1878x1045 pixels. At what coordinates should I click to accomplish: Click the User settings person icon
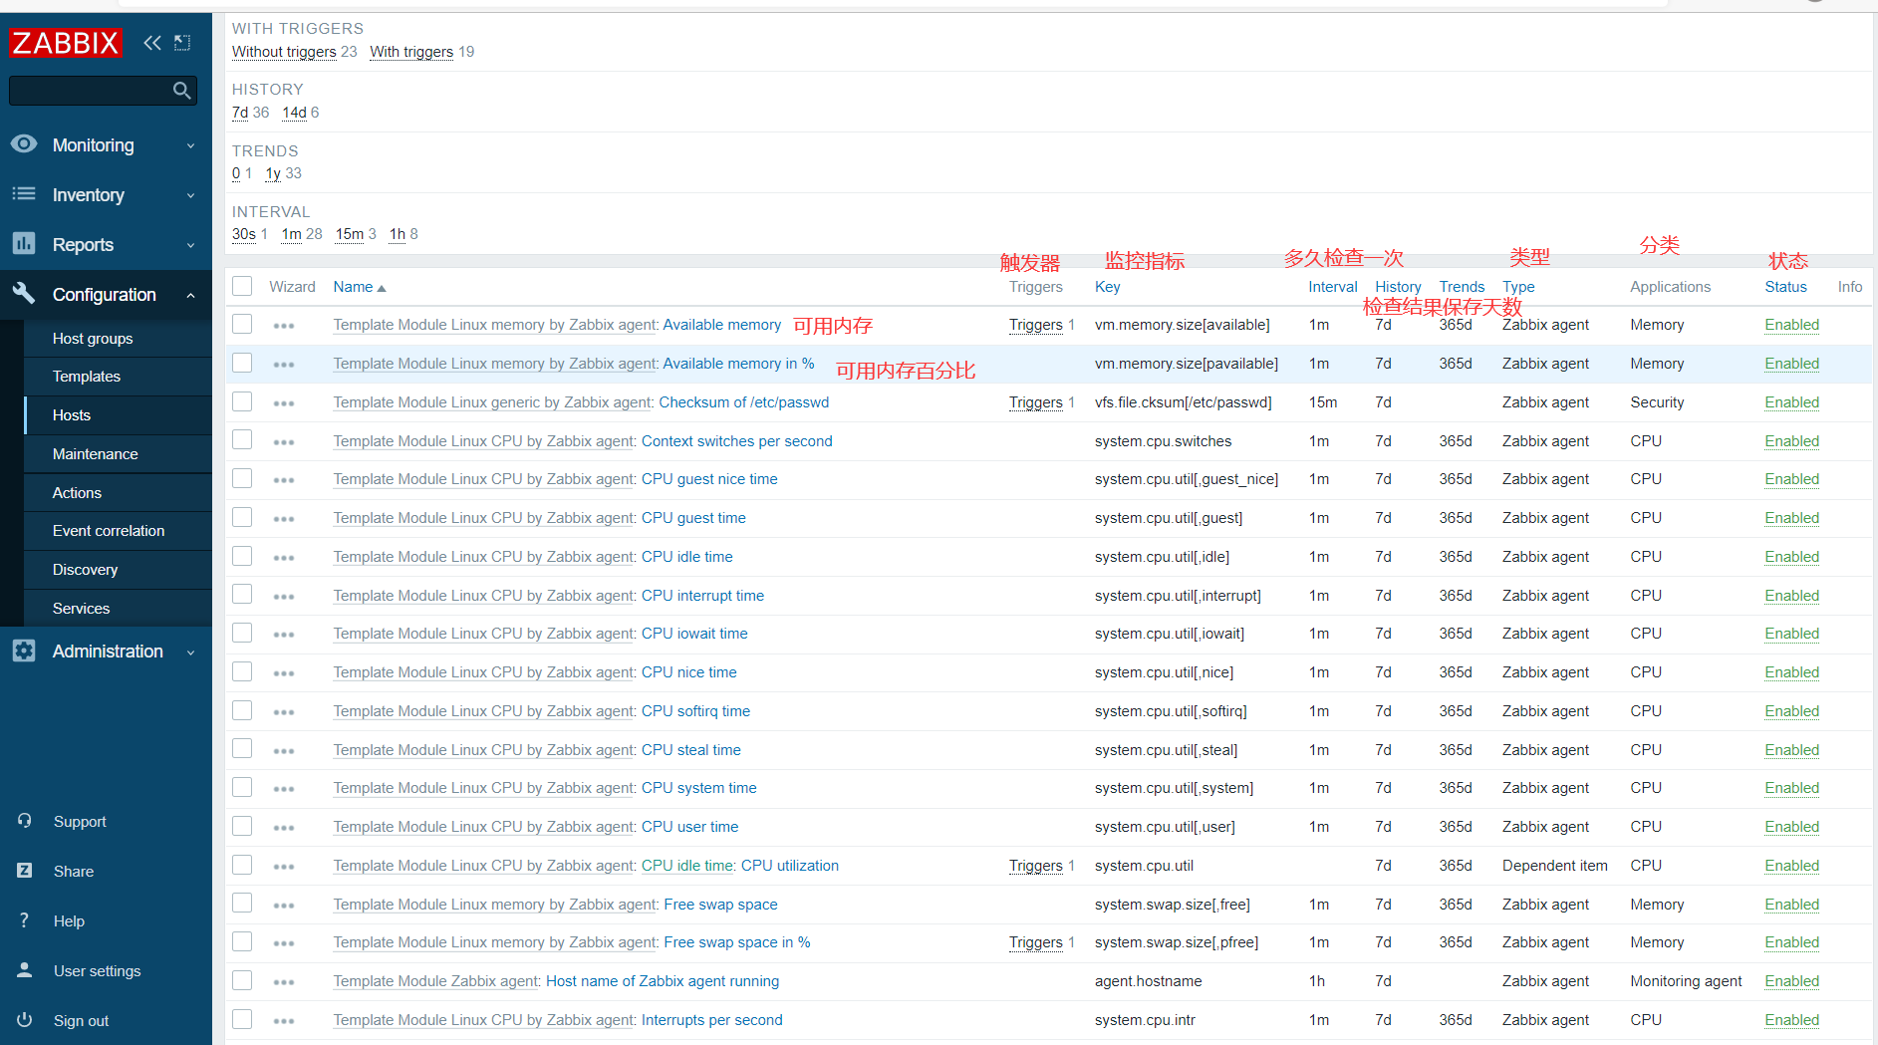click(25, 970)
